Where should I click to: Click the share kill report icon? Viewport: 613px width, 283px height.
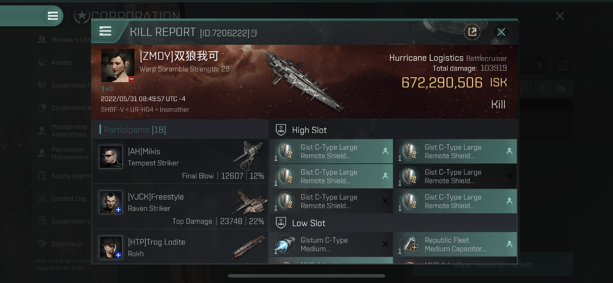(x=472, y=32)
